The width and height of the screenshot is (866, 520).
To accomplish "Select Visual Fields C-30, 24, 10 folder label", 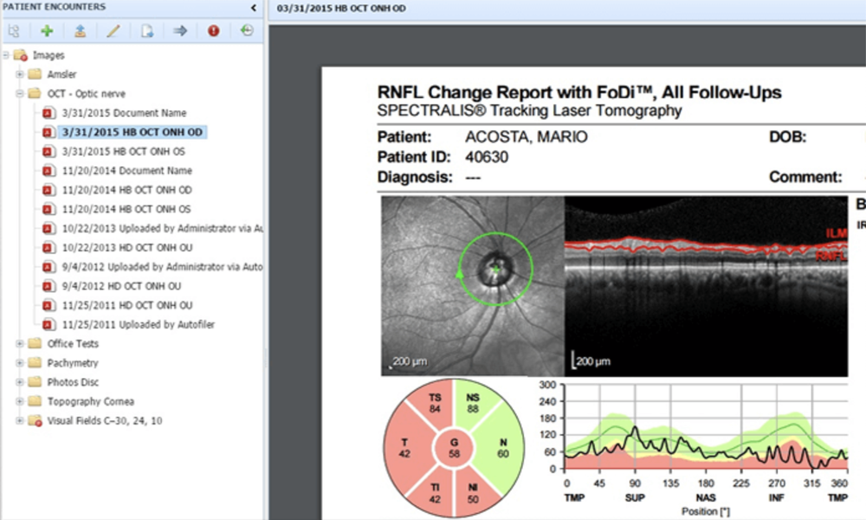I will point(105,420).
